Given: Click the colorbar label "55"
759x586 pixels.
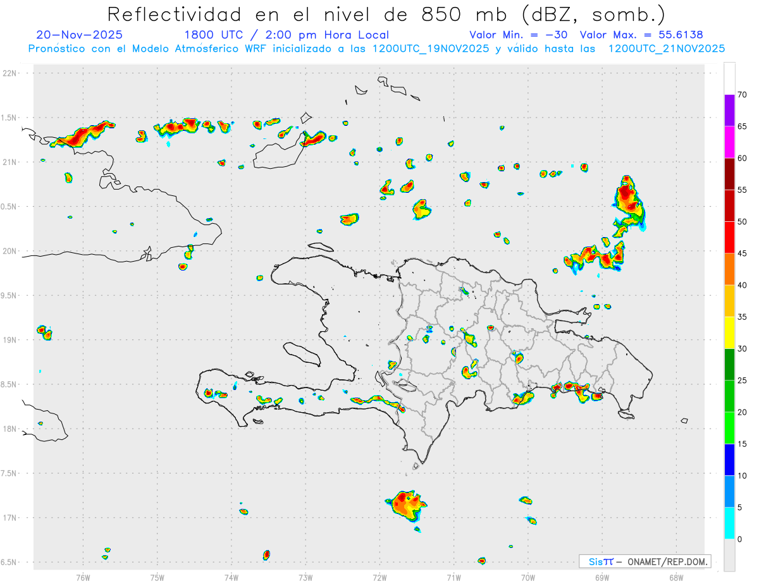Looking at the screenshot, I should [x=743, y=190].
